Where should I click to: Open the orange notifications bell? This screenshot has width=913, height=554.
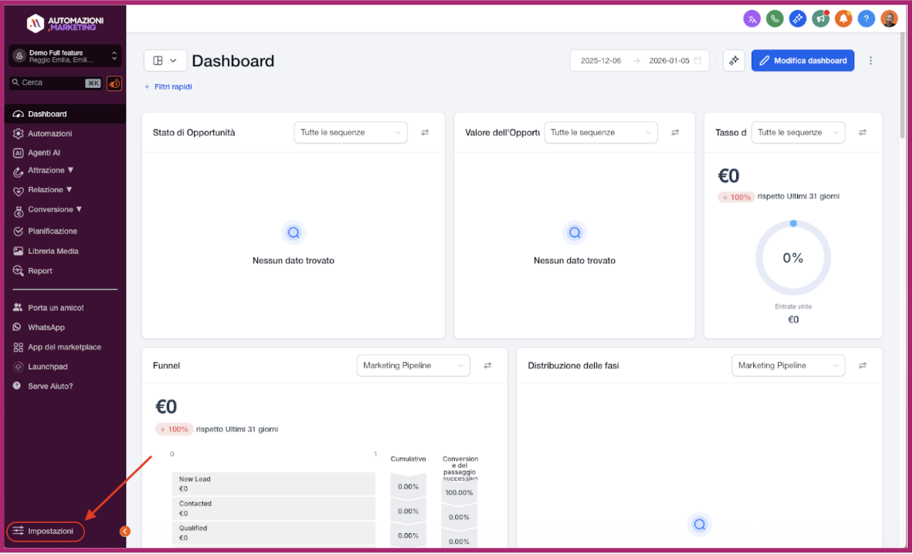click(x=843, y=19)
